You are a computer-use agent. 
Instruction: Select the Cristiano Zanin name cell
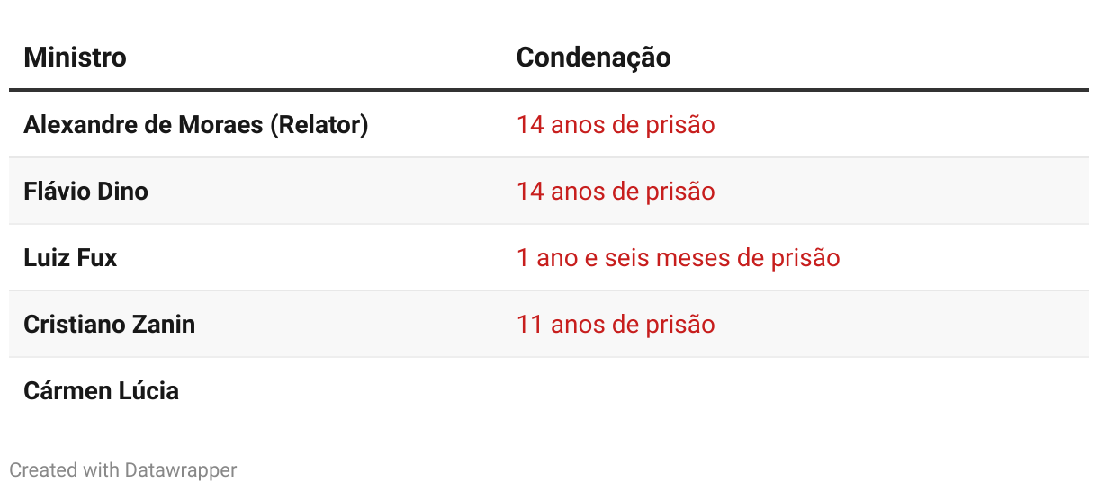pos(109,324)
